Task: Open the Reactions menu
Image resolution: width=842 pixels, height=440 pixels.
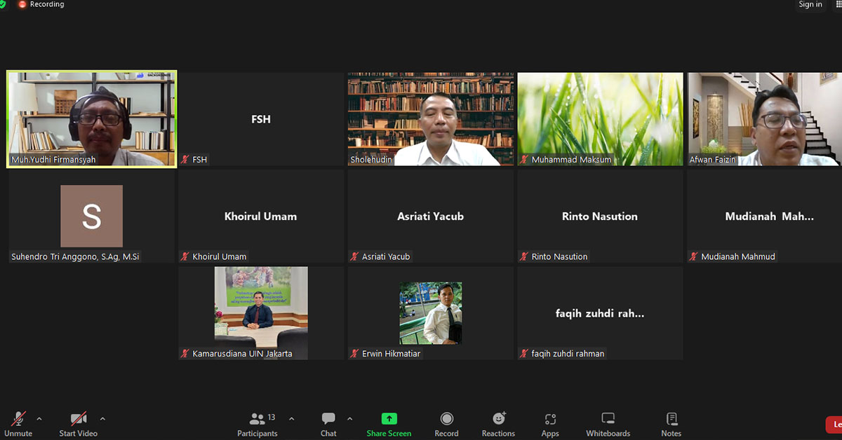Action: pyautogui.click(x=498, y=423)
